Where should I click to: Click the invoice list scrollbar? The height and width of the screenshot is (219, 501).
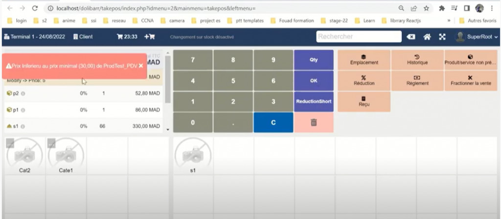tap(168, 80)
